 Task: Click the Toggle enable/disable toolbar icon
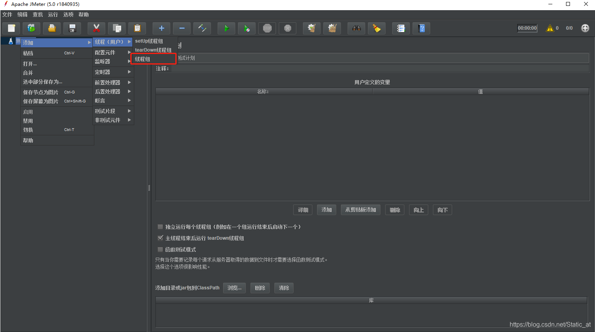pos(202,28)
